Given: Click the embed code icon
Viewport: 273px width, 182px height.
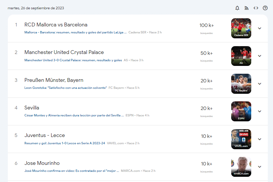Looking at the screenshot, I should point(256,8).
